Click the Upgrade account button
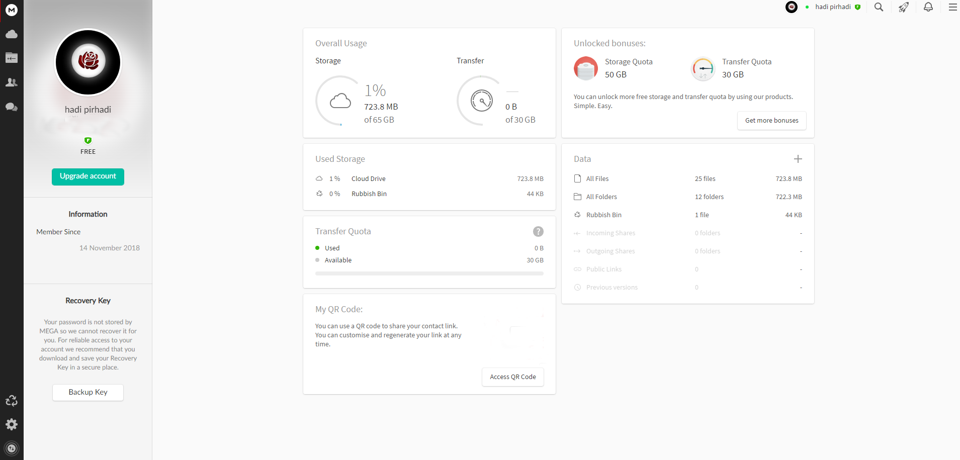The height and width of the screenshot is (460, 960). pyautogui.click(x=88, y=176)
